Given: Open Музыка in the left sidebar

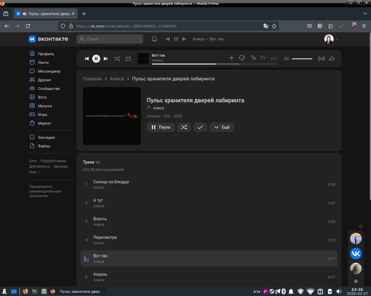Looking at the screenshot, I should (45, 106).
